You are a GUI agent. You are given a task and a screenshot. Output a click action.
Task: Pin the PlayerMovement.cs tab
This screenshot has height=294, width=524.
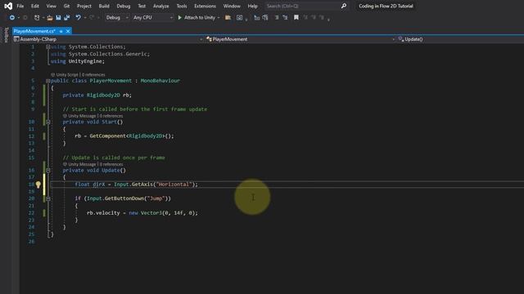pyautogui.click(x=61, y=31)
